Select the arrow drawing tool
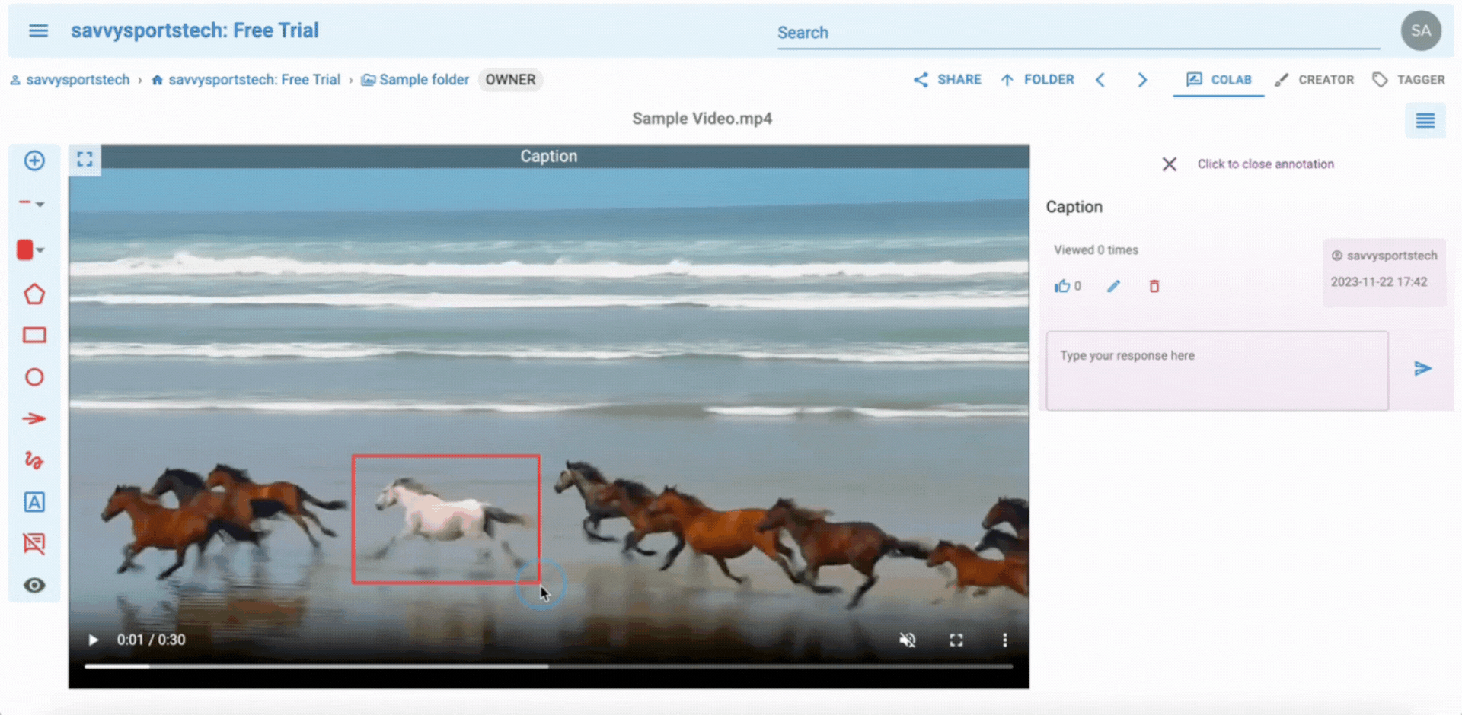The height and width of the screenshot is (715, 1462). pos(34,418)
